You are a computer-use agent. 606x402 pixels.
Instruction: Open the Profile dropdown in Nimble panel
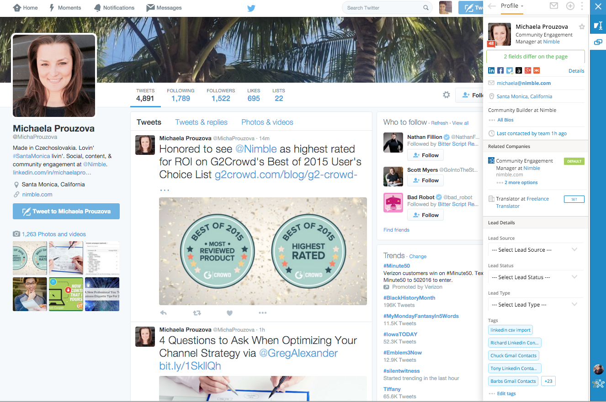pos(512,6)
